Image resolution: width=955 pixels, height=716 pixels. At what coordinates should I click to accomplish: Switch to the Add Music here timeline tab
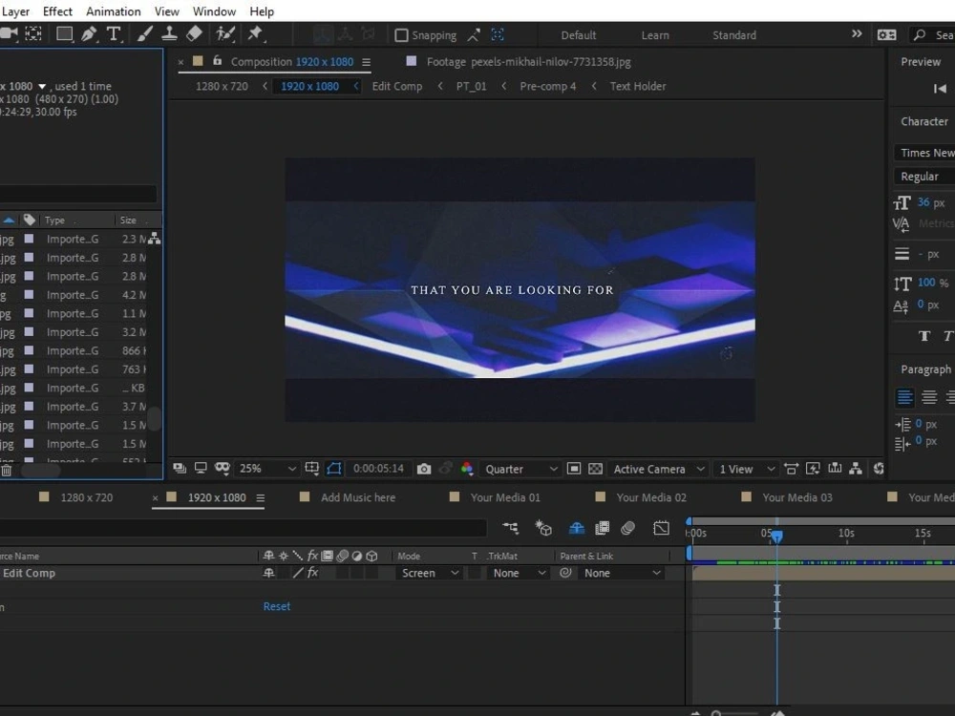358,497
